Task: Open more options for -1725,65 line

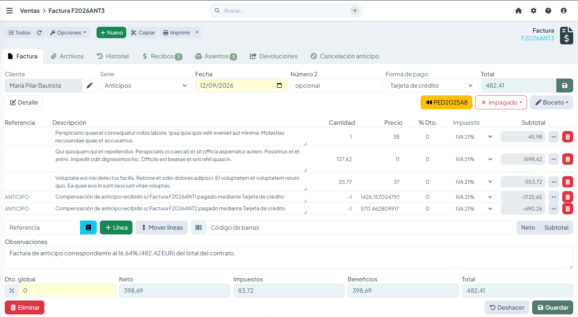Action: click(x=554, y=197)
